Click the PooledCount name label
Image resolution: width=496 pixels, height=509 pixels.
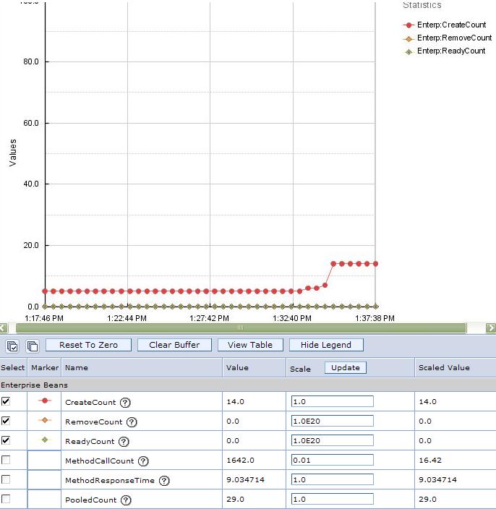click(90, 500)
